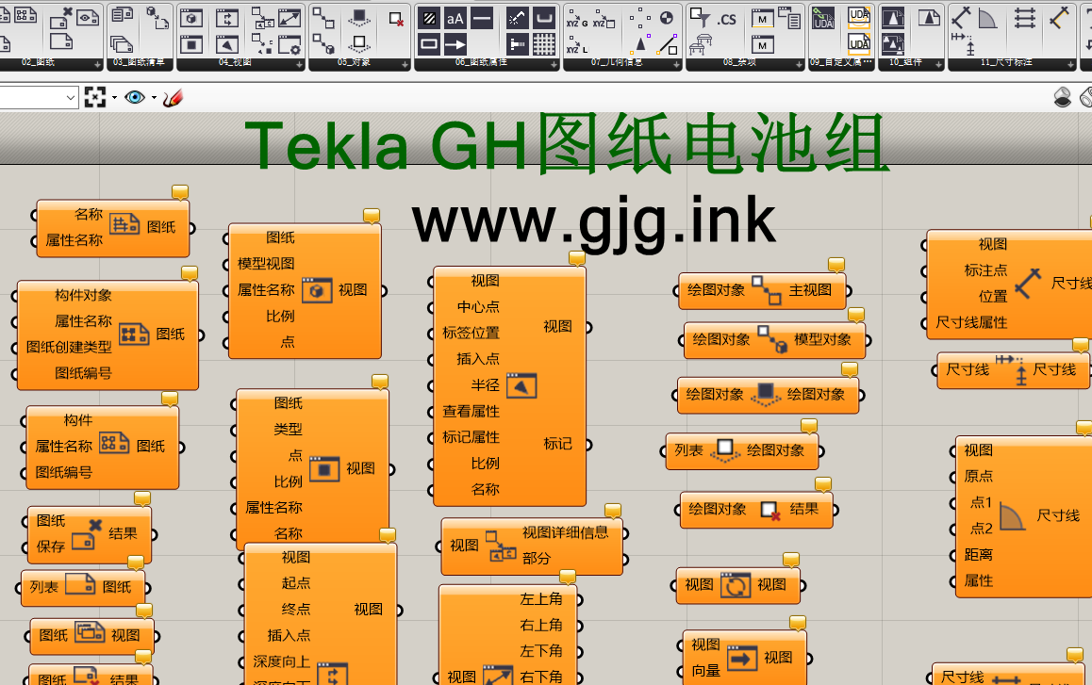The height and width of the screenshot is (685, 1092).
Task: Expand the 05_对象 panel with its plus
Action: click(405, 65)
